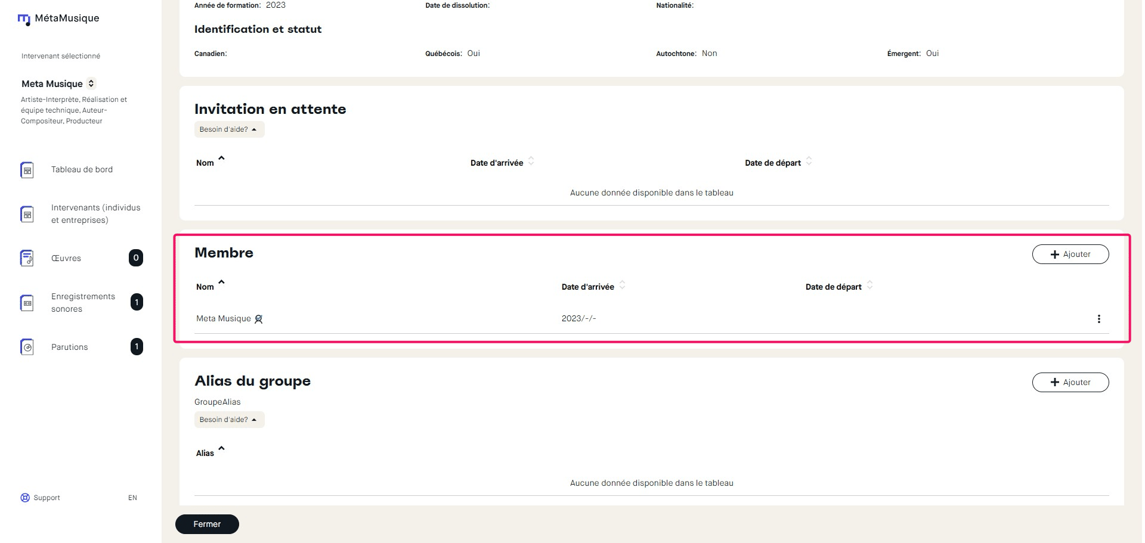Click the Parutions disc icon
This screenshot has width=1145, height=543.
pos(27,347)
